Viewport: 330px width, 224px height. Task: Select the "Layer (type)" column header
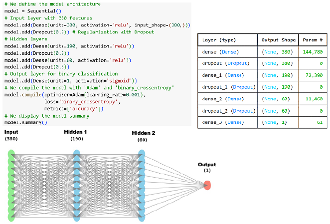pos(219,40)
